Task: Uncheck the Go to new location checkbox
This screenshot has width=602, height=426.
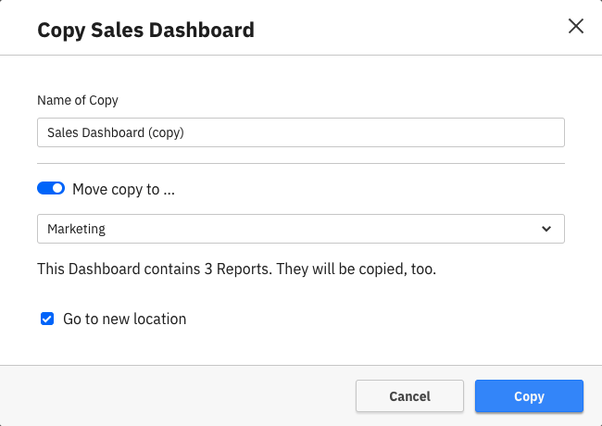Action: click(x=47, y=319)
